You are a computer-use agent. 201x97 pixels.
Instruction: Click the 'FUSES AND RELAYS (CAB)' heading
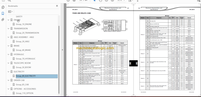pos(82,13)
